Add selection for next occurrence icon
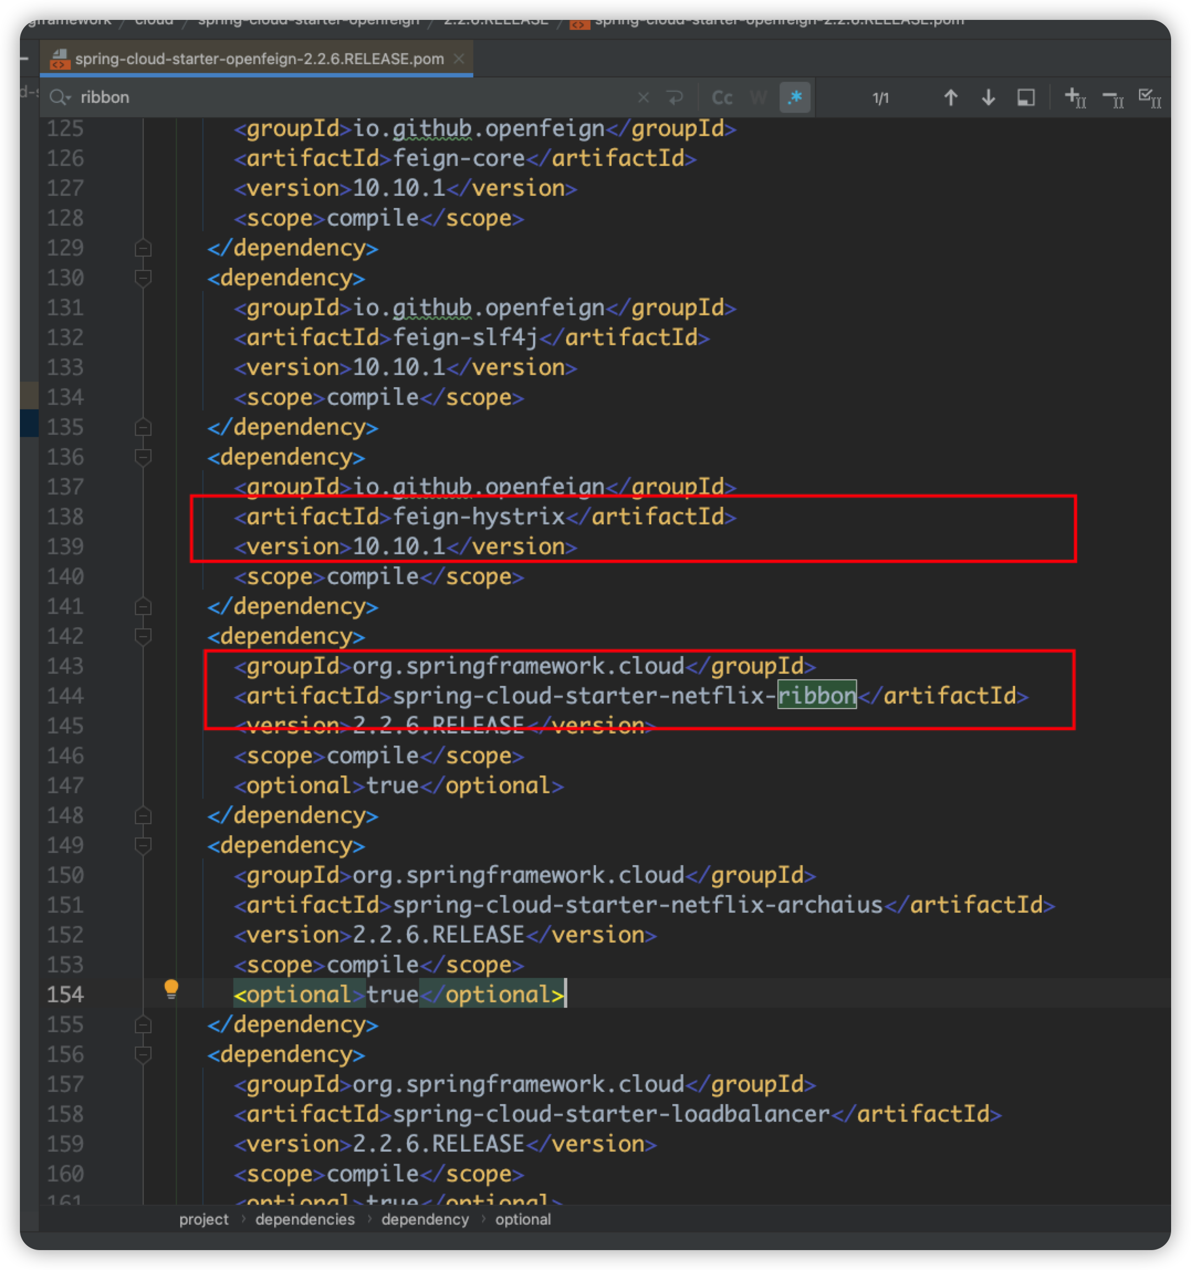Viewport: 1191px width, 1270px height. click(x=1075, y=98)
